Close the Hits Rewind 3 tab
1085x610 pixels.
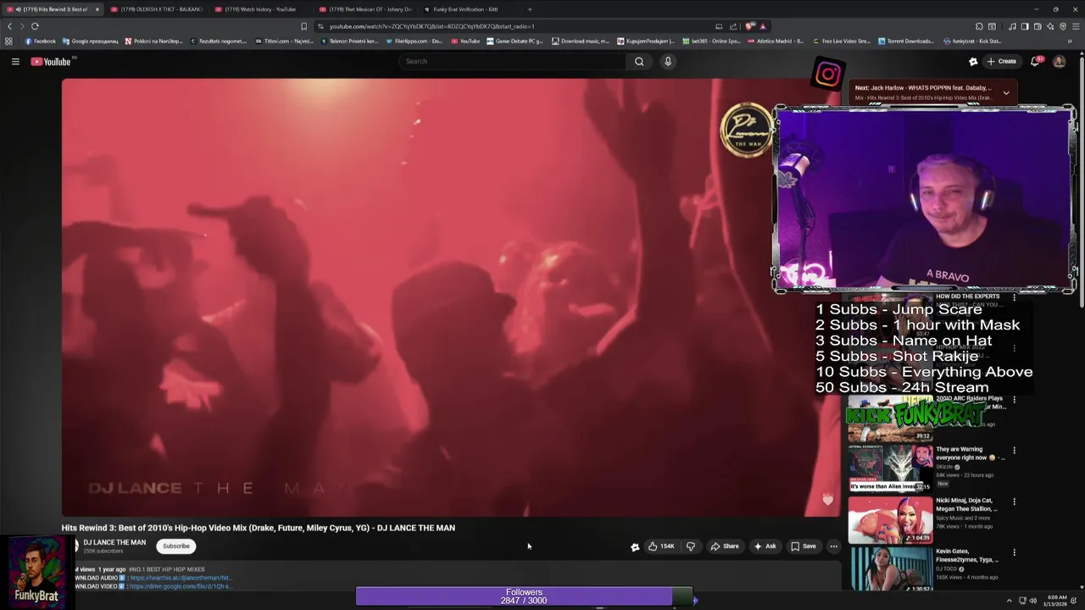coord(97,9)
